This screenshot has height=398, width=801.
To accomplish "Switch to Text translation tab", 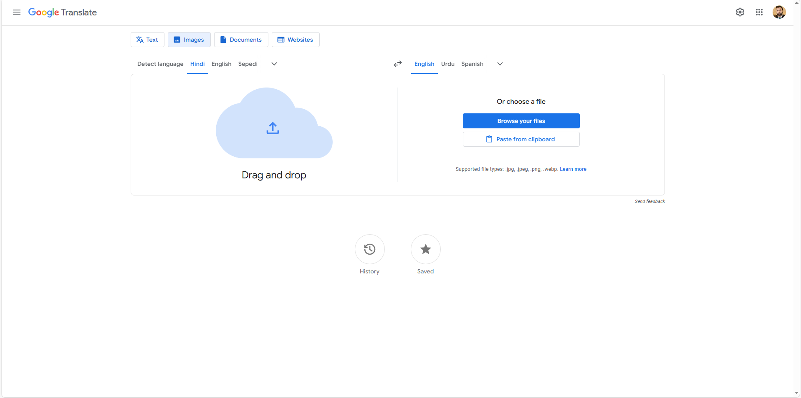I will [147, 40].
